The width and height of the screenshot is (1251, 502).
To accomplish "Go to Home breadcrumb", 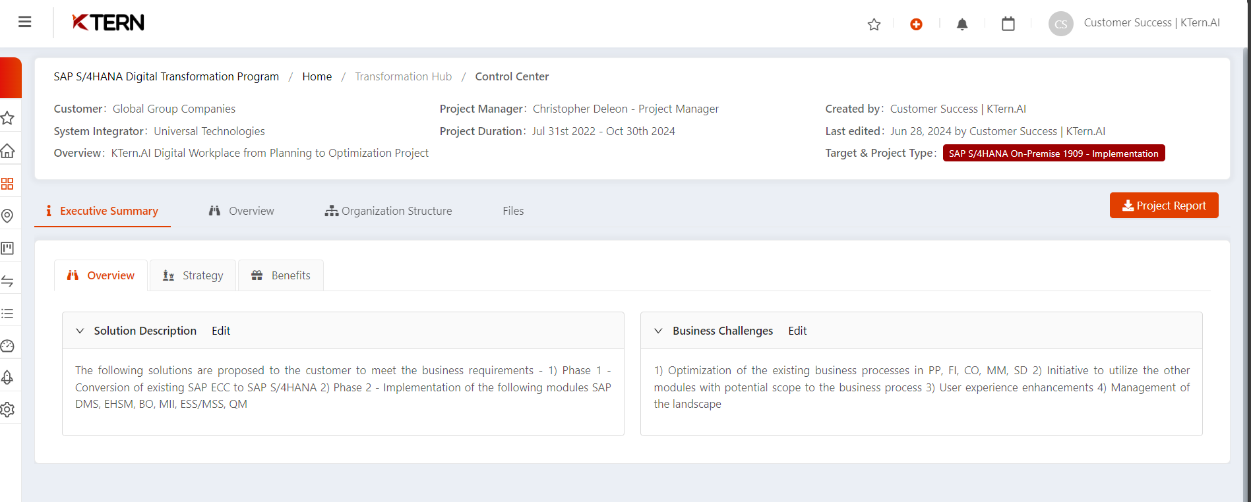I will (x=317, y=76).
